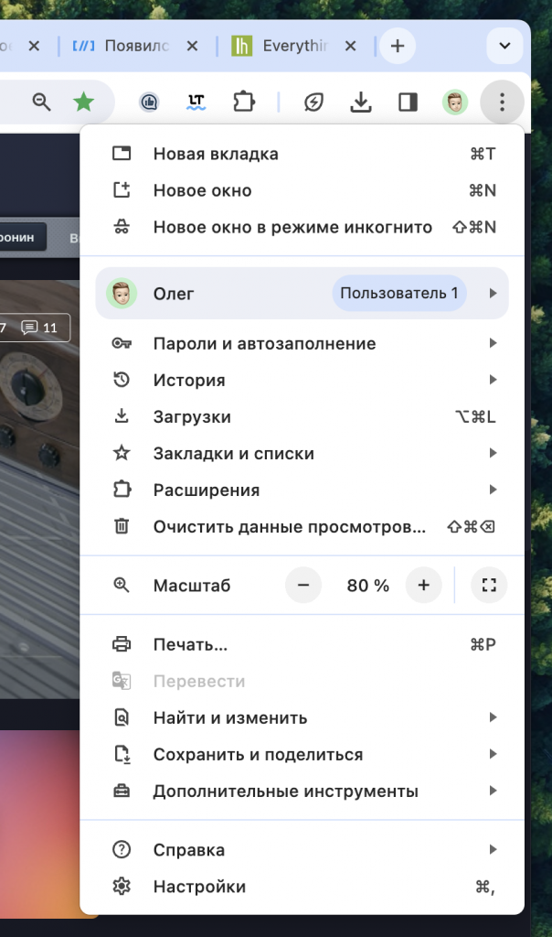The width and height of the screenshot is (552, 937).
Task: Open the downloads tray icon in toolbar
Action: coord(360,102)
